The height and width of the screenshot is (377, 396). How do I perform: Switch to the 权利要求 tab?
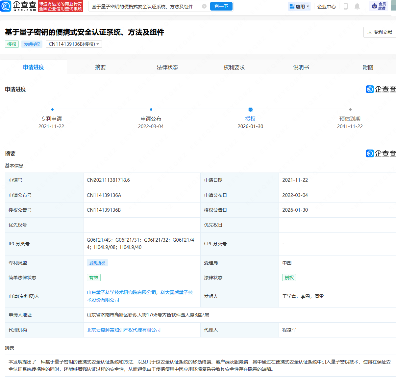[234, 67]
